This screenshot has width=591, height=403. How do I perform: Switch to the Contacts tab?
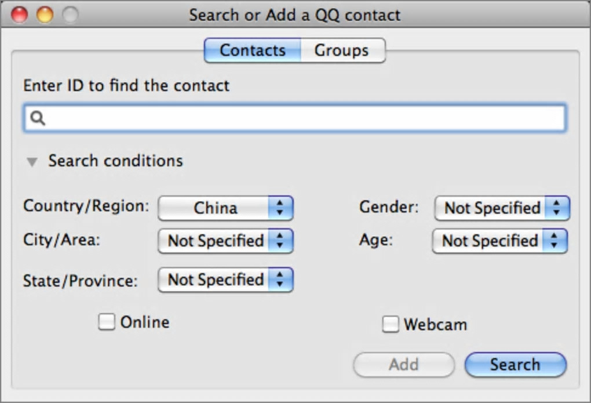point(253,50)
